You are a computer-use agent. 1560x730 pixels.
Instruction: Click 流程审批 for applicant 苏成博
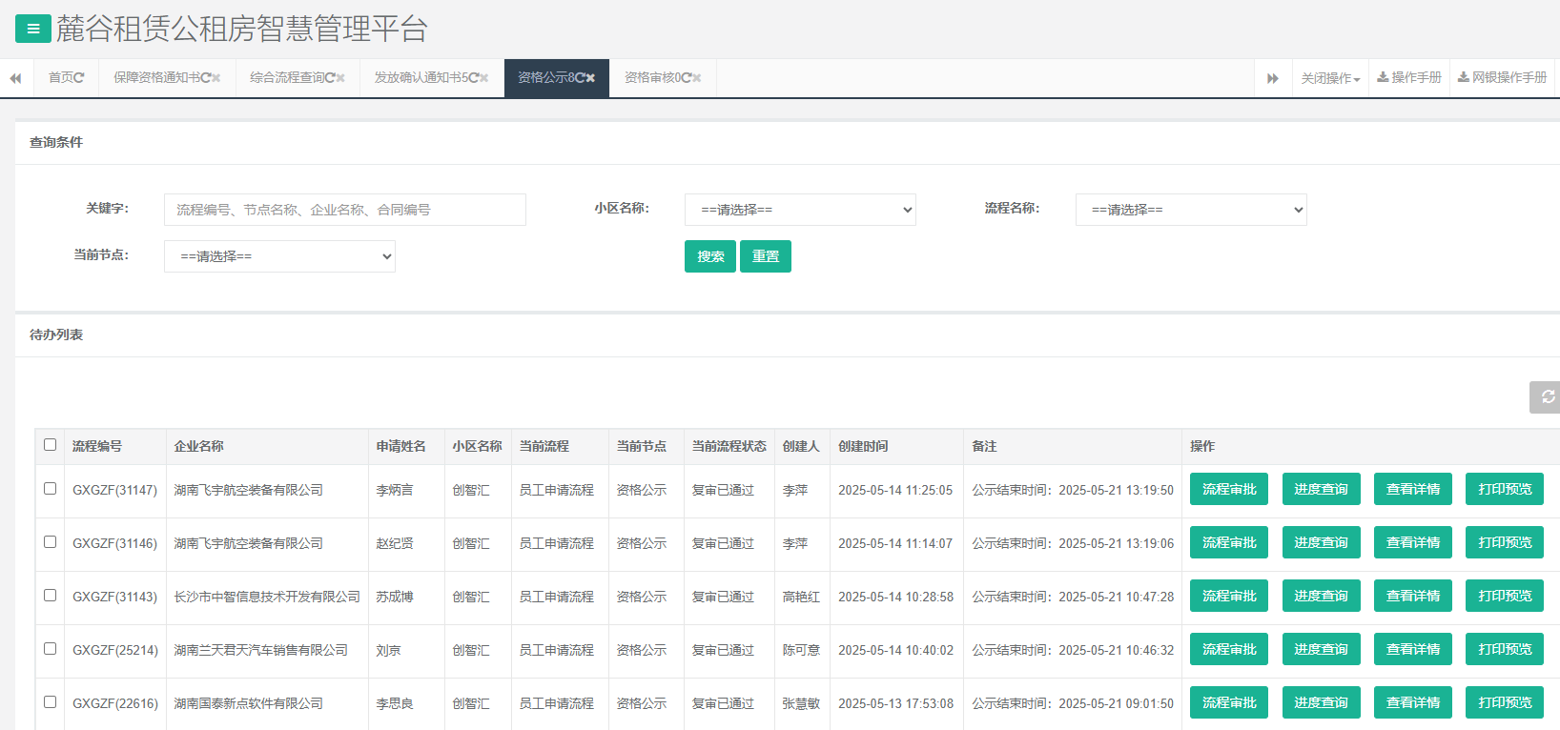(x=1228, y=596)
